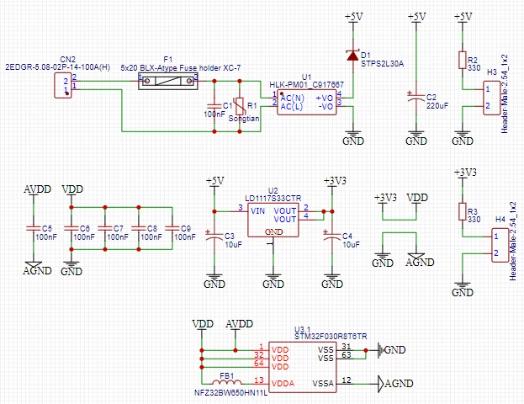This screenshot has height=404, width=524.
Task: Select the STM32F030R8T6TR chip body
Action: (x=303, y=367)
